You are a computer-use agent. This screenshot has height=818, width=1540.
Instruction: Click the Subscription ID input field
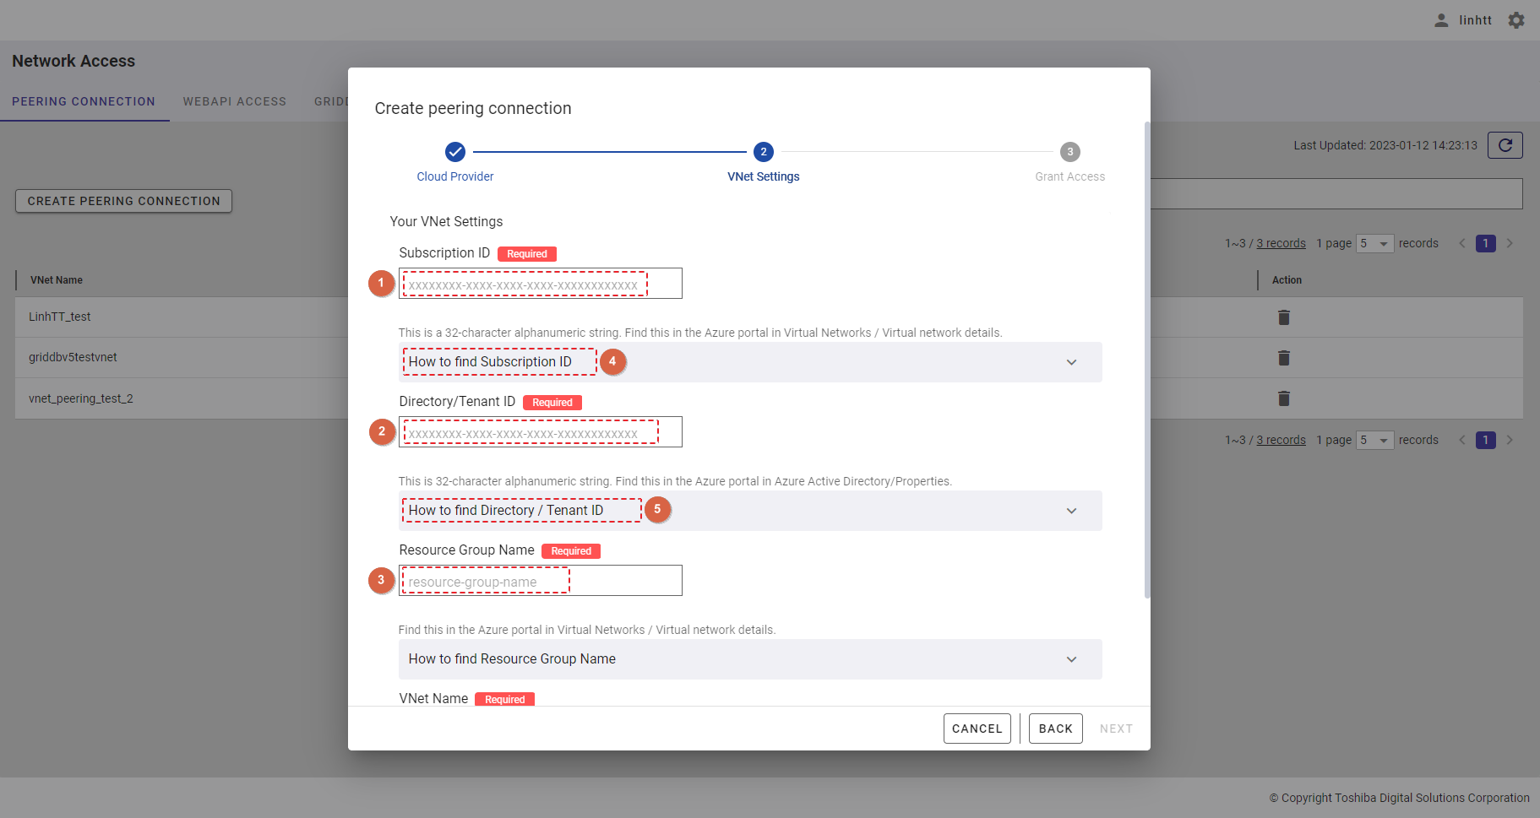click(x=541, y=284)
